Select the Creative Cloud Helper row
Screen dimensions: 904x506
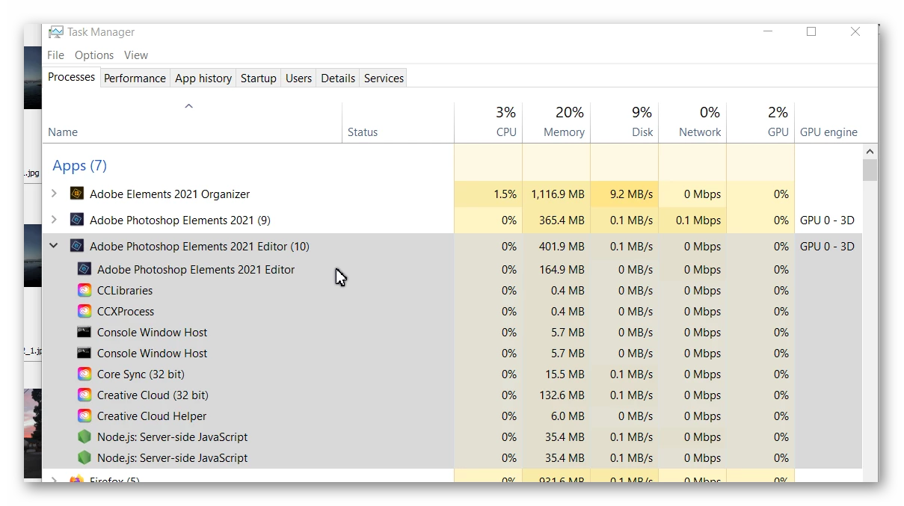(x=452, y=416)
